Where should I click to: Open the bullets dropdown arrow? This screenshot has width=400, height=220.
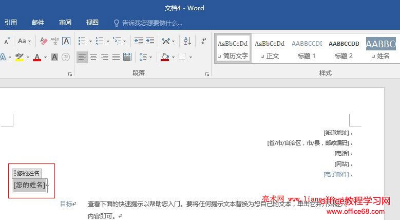(90, 41)
